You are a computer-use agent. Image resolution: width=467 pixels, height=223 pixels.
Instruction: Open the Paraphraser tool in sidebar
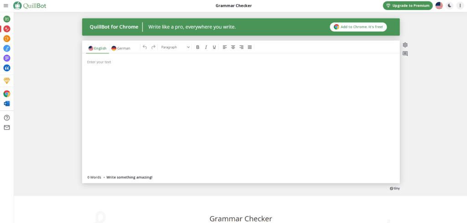tap(6, 19)
